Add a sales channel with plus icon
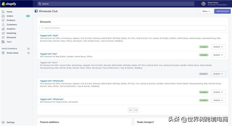The width and height of the screenshot is (232, 126). 29,48
